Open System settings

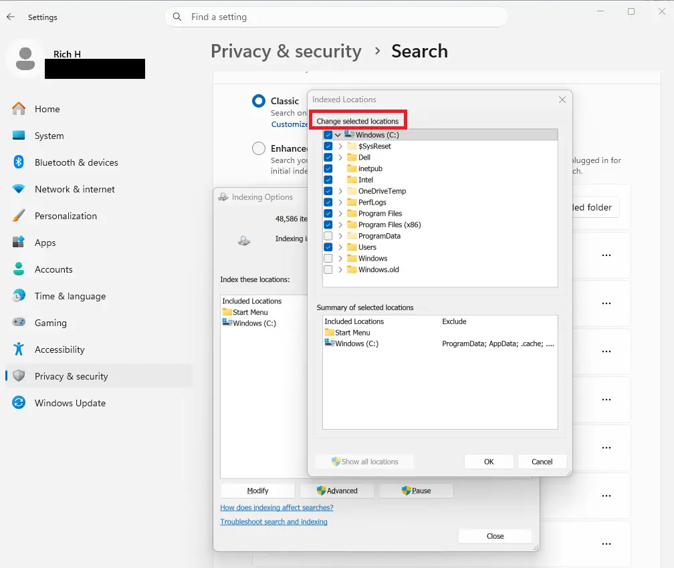[99, 136]
